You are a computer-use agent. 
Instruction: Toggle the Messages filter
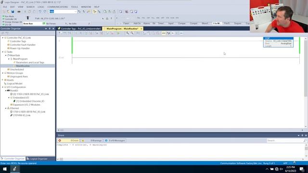115,140
